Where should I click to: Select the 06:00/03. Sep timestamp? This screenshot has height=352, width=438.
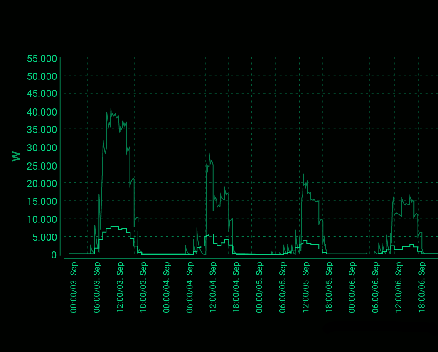pyautogui.click(x=97, y=287)
